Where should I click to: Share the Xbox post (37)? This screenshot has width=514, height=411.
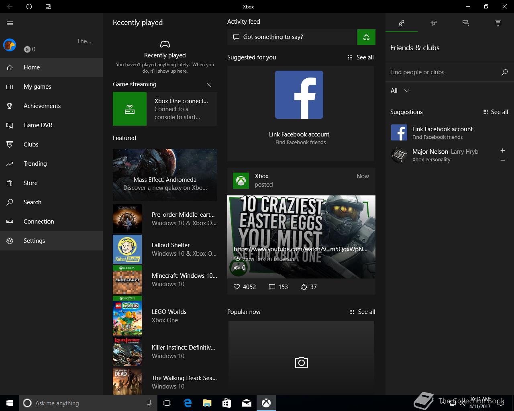coord(309,287)
